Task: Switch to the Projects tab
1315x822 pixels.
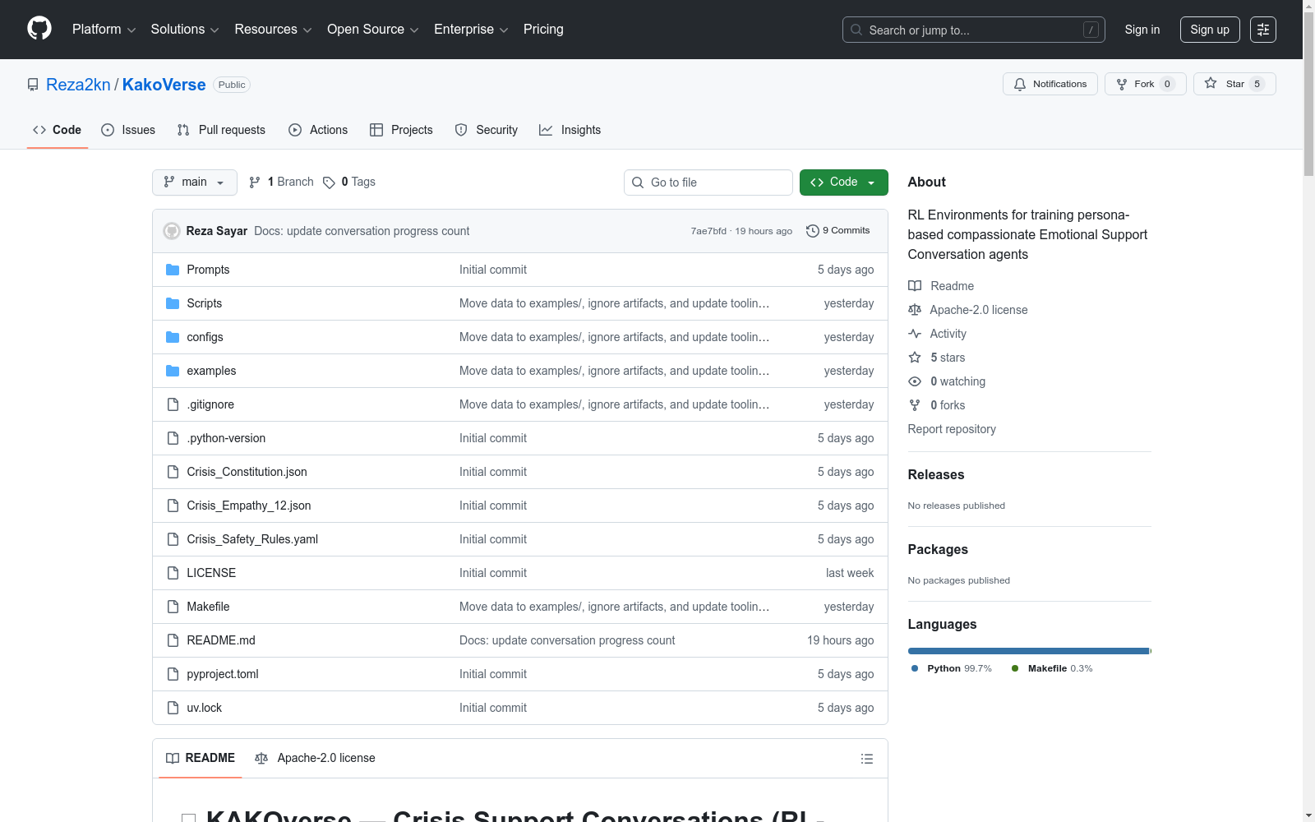Action: click(x=401, y=130)
